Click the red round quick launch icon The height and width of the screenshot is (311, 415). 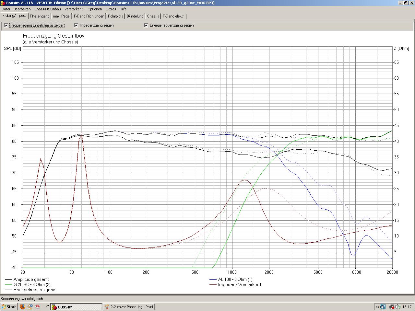[x=38, y=306]
